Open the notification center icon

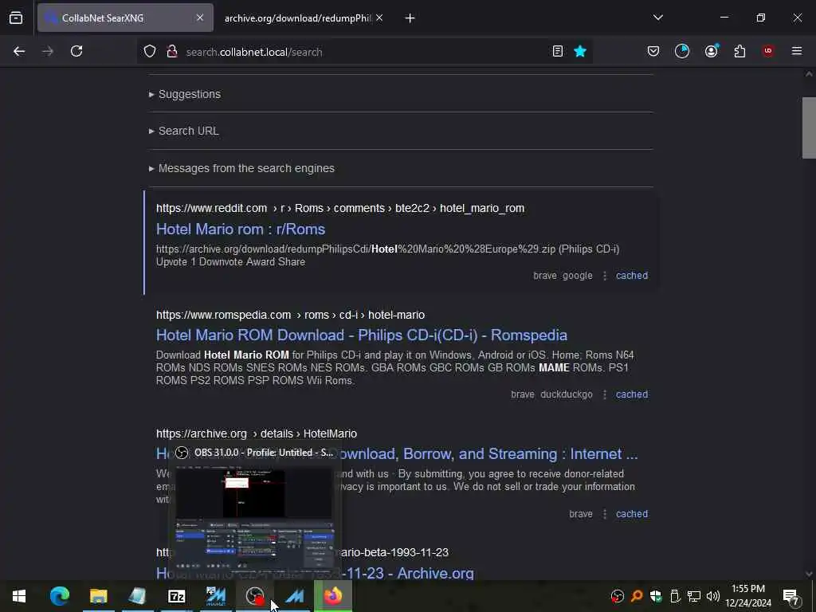(791, 596)
